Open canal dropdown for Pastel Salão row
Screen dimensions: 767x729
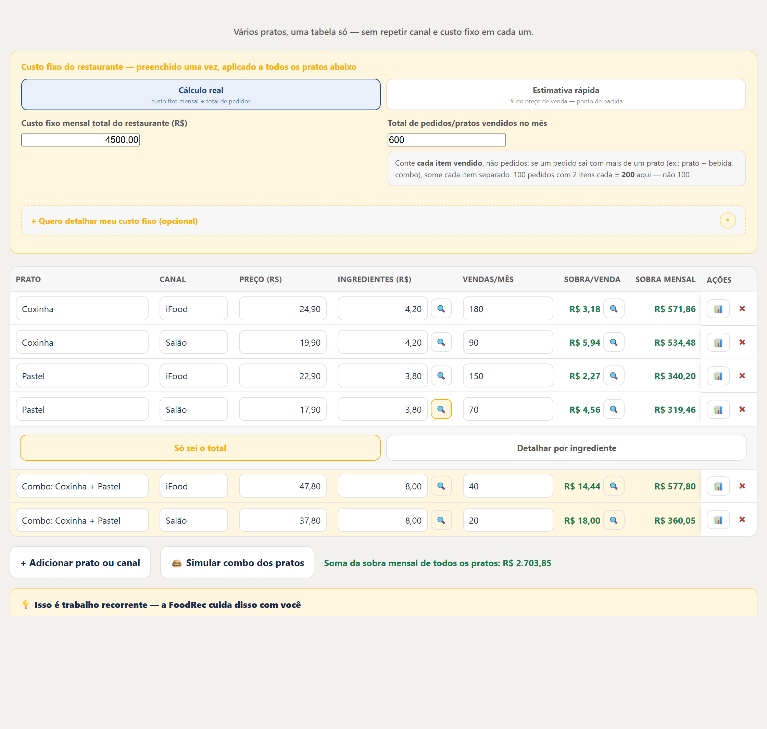193,409
